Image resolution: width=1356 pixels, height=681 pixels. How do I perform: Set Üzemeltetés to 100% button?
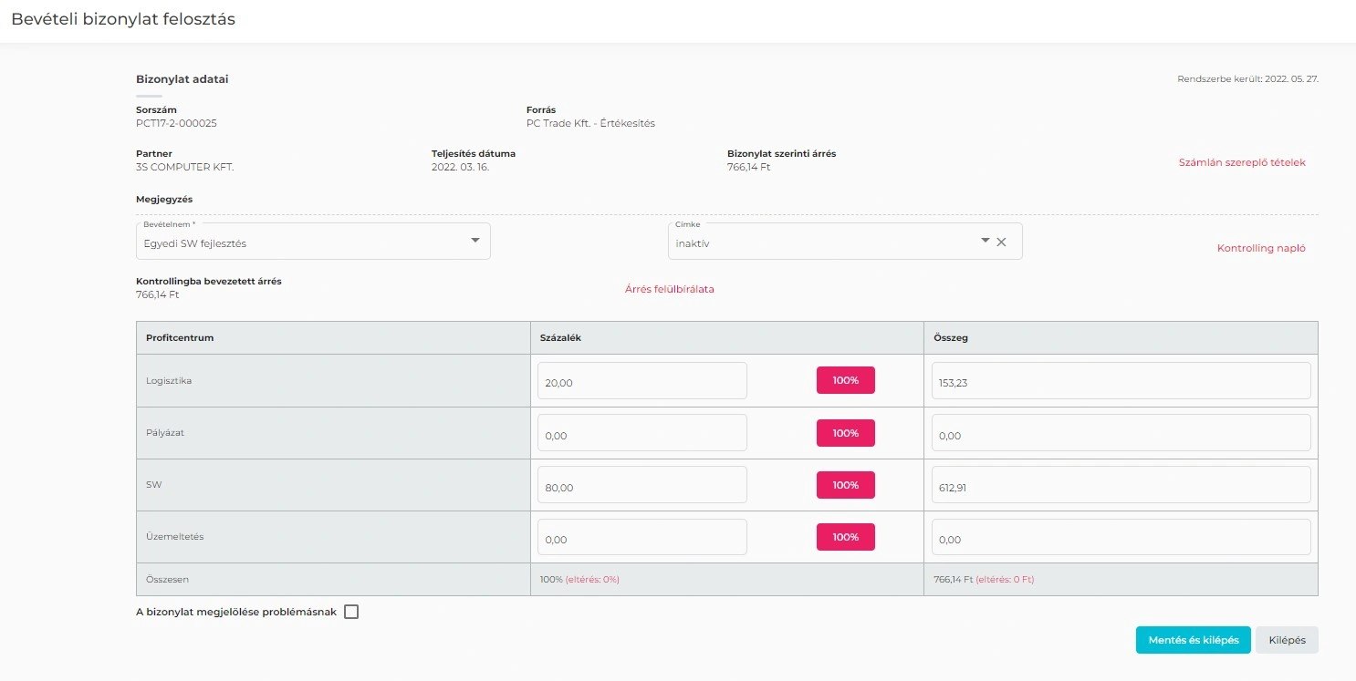tap(845, 537)
